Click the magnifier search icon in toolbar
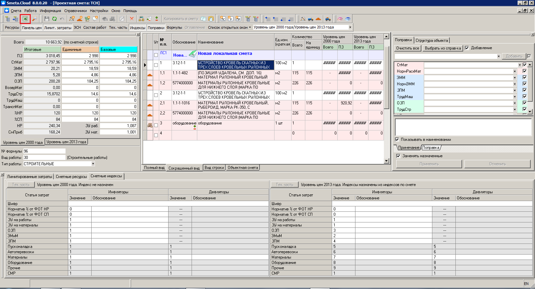 (x=34, y=19)
